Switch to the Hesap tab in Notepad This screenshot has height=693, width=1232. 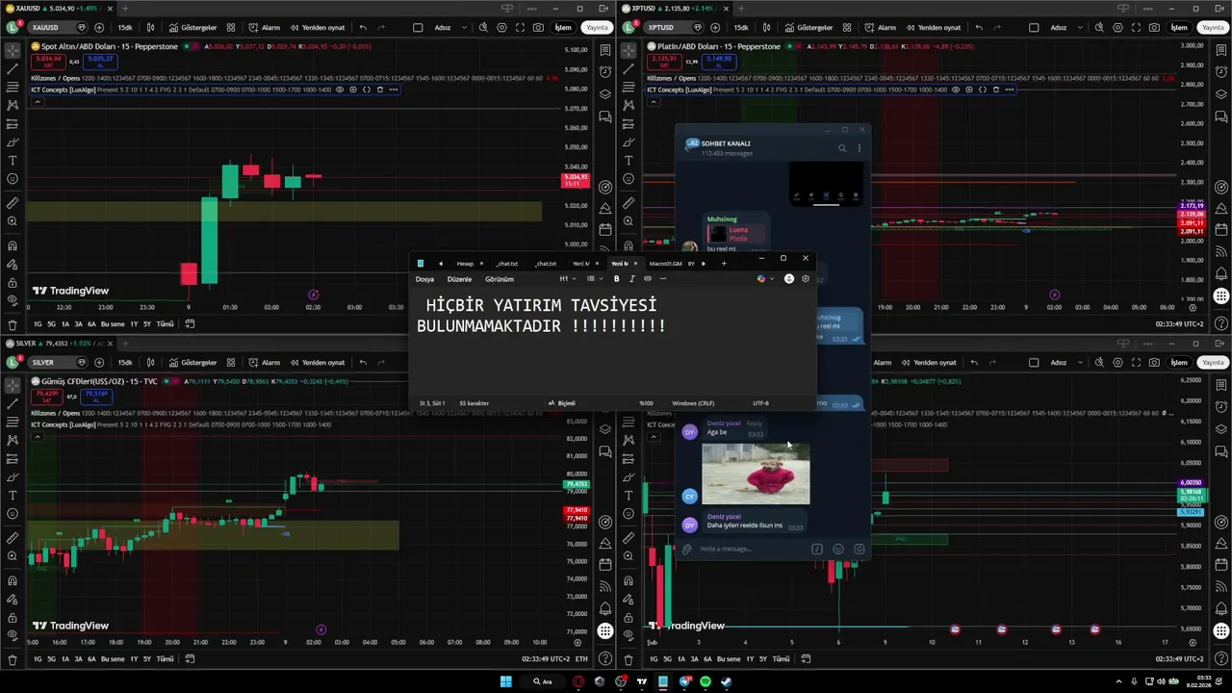coord(465,264)
